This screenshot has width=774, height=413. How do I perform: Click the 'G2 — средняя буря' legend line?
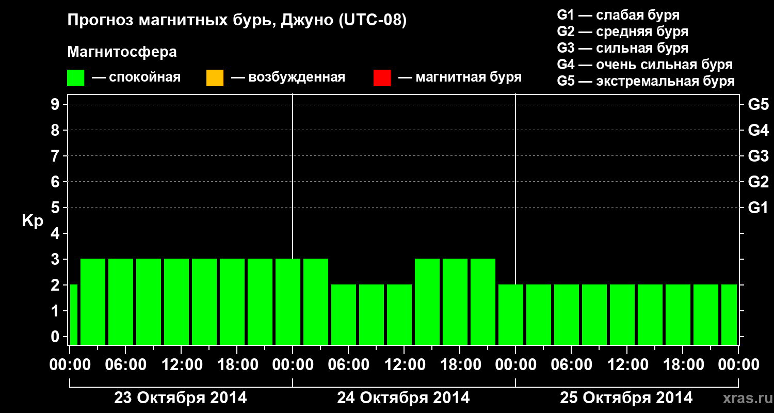pos(622,31)
